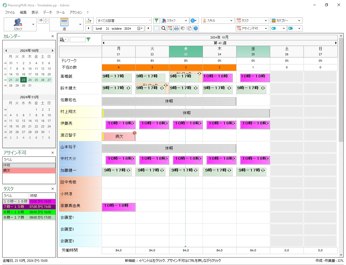Open the データ menu
Screen dimensions: 346x265
tap(48, 12)
